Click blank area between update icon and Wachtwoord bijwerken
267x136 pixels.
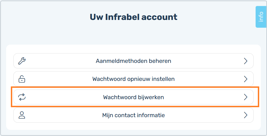click(x=64, y=97)
